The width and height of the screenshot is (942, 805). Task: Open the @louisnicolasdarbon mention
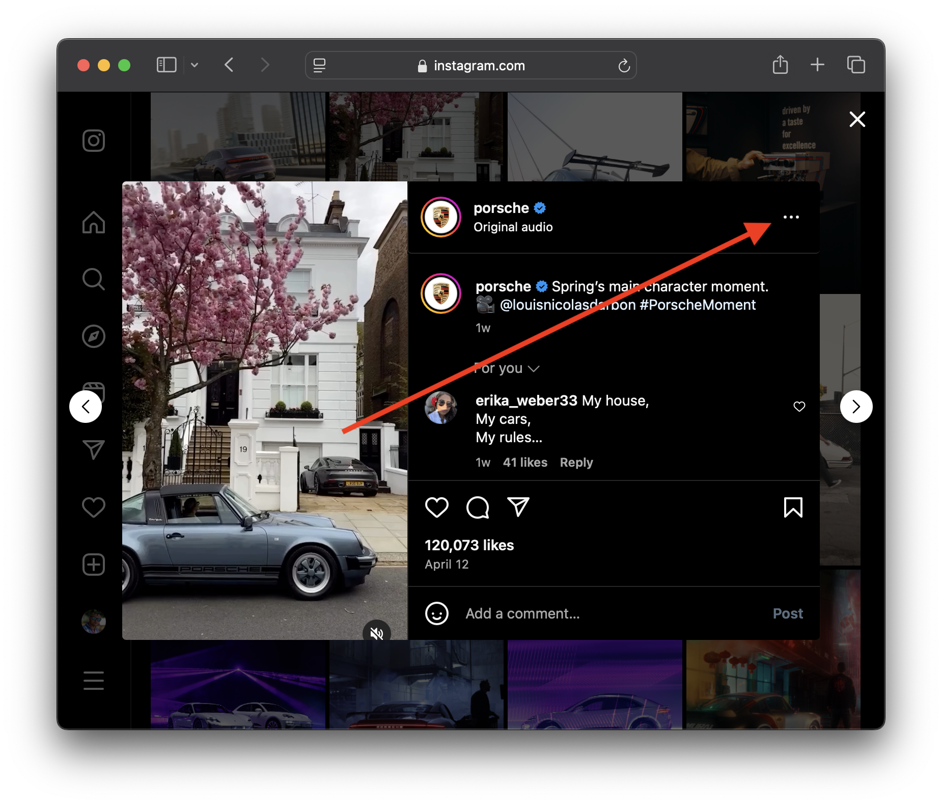(568, 305)
